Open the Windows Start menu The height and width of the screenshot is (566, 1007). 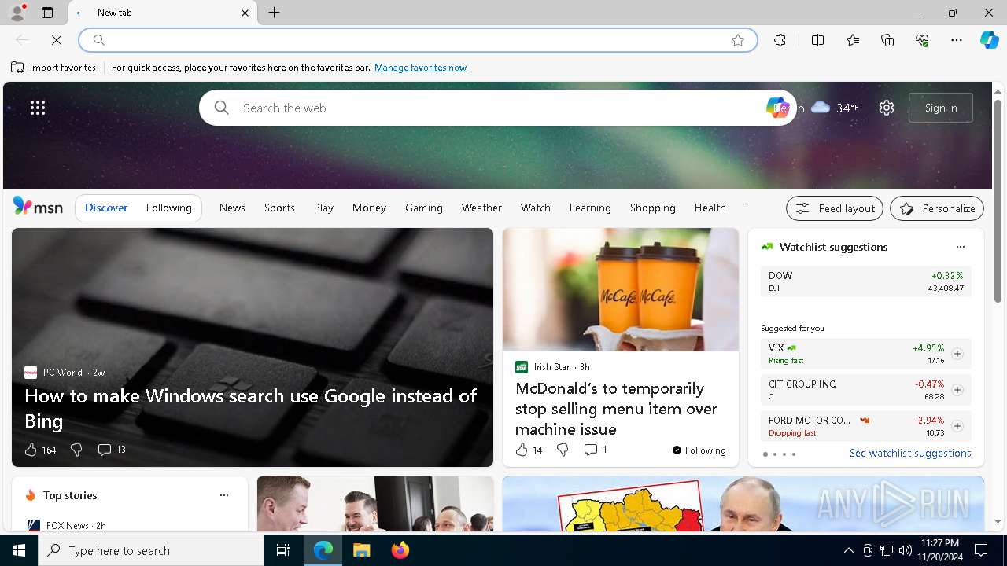(19, 550)
